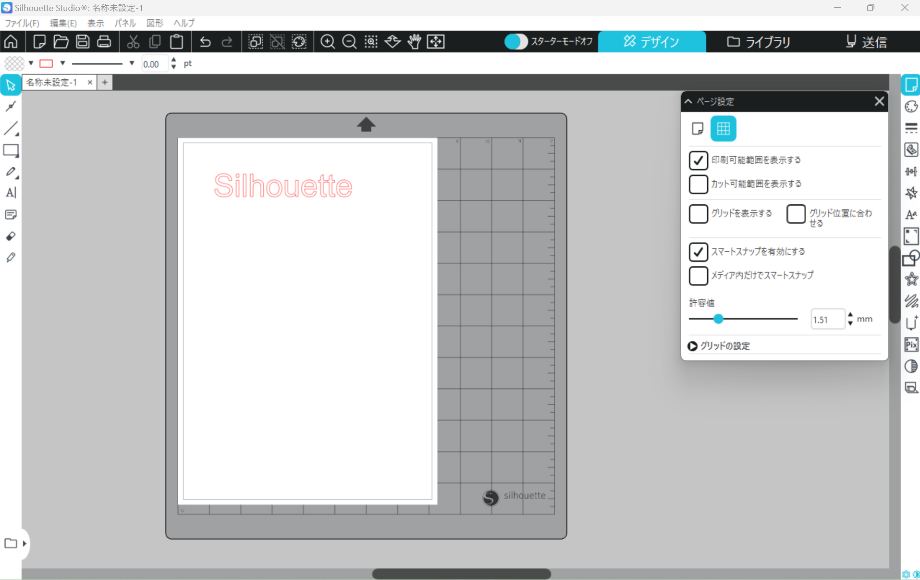This screenshot has width=920, height=580.
Task: Open fill pattern dropdown arrow
Action: pos(31,63)
